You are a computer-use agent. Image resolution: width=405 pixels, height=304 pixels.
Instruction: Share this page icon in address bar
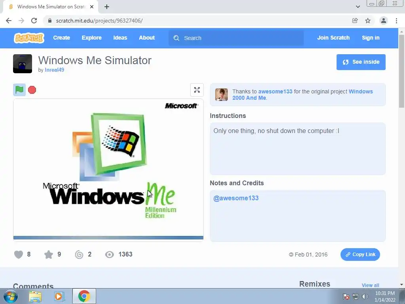click(x=355, y=21)
